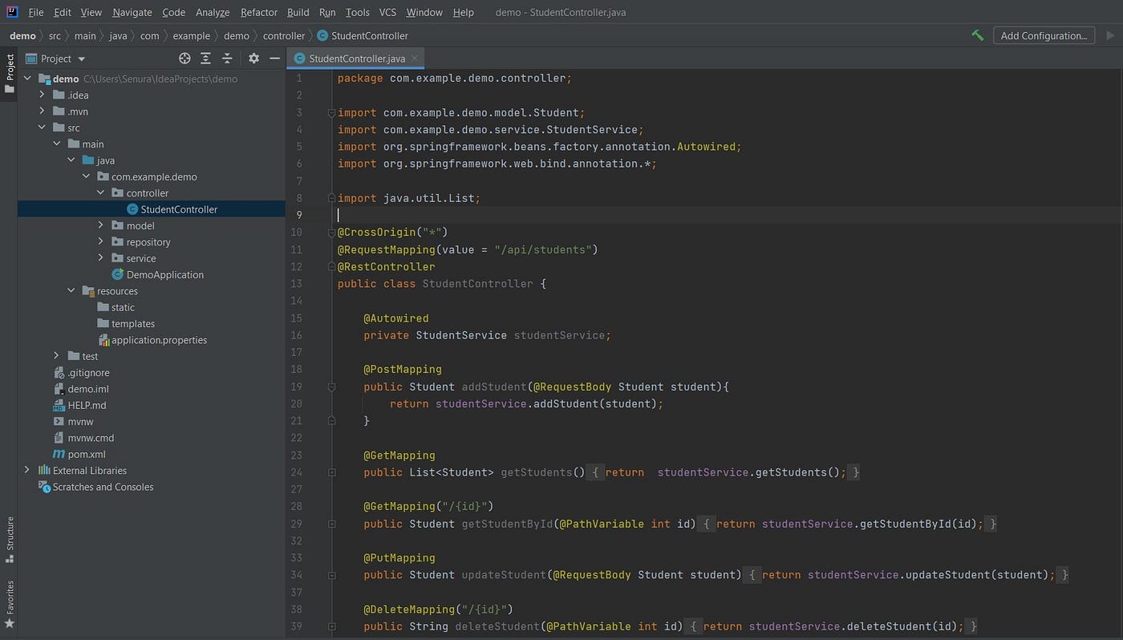Open the Project view dropdown
The width and height of the screenshot is (1123, 640).
[x=81, y=59]
